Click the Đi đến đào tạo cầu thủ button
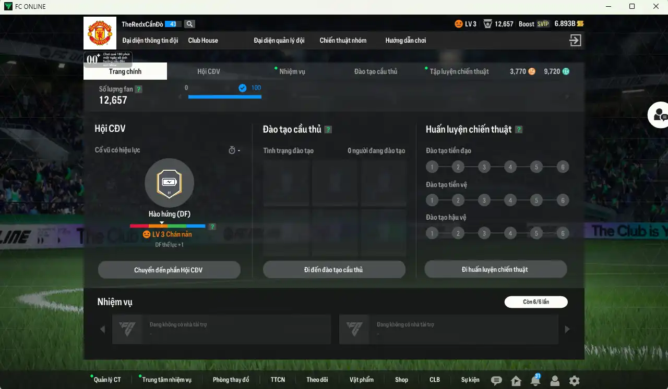Screen dimensions: 668x389 click(x=334, y=270)
